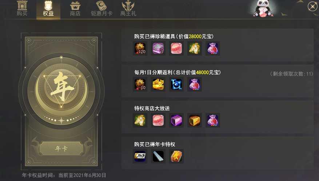Select the purple chest icon labeled 3

click(158, 48)
